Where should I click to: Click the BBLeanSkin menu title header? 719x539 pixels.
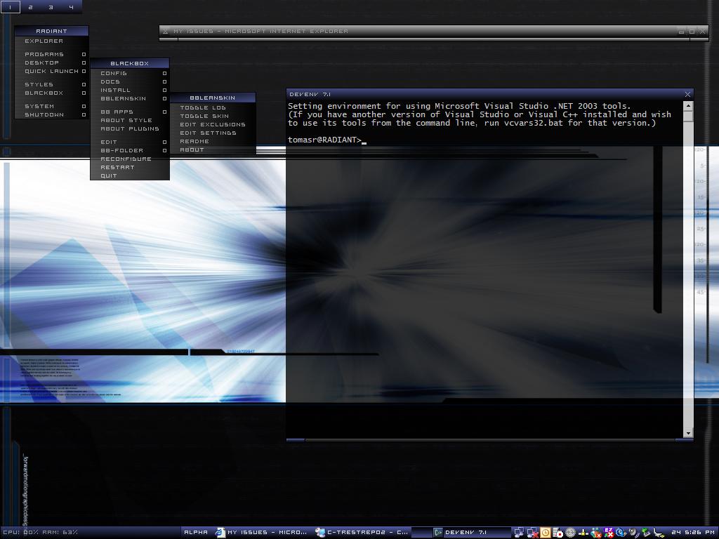[x=213, y=98]
